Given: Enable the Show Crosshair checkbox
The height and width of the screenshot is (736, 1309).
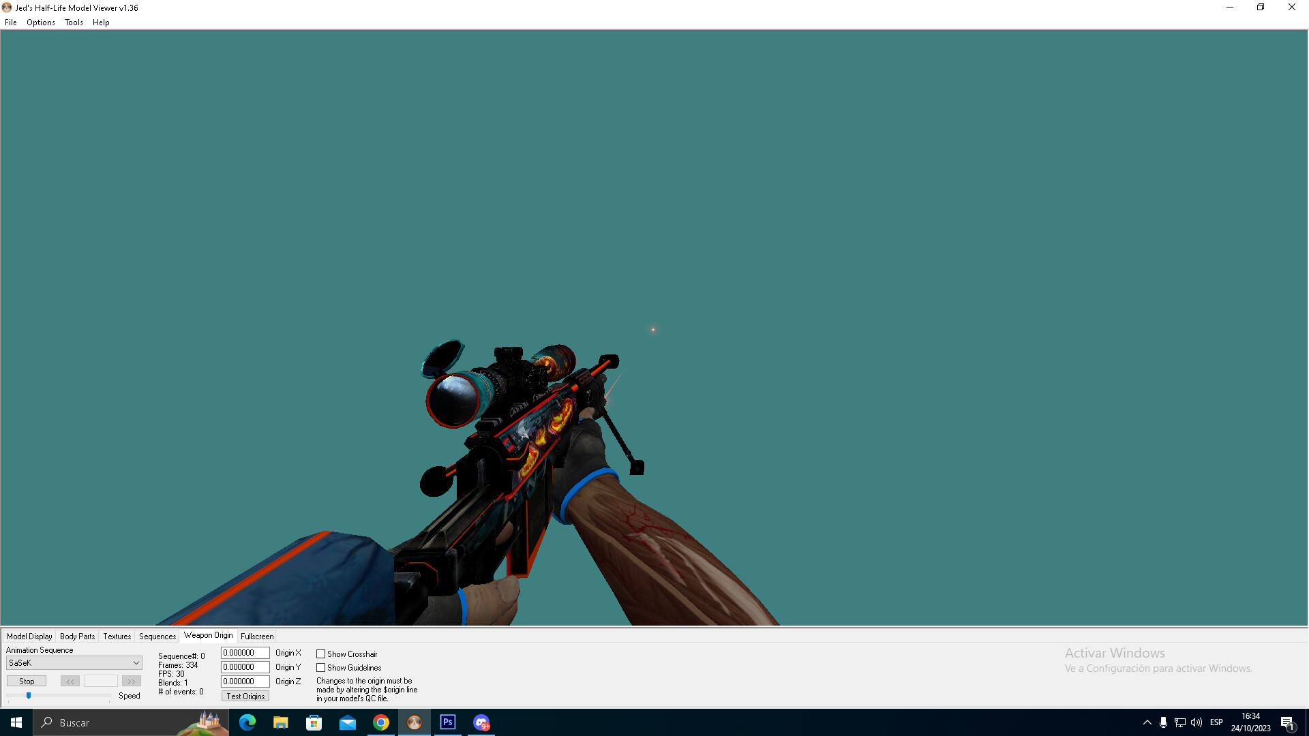Looking at the screenshot, I should [x=320, y=654].
